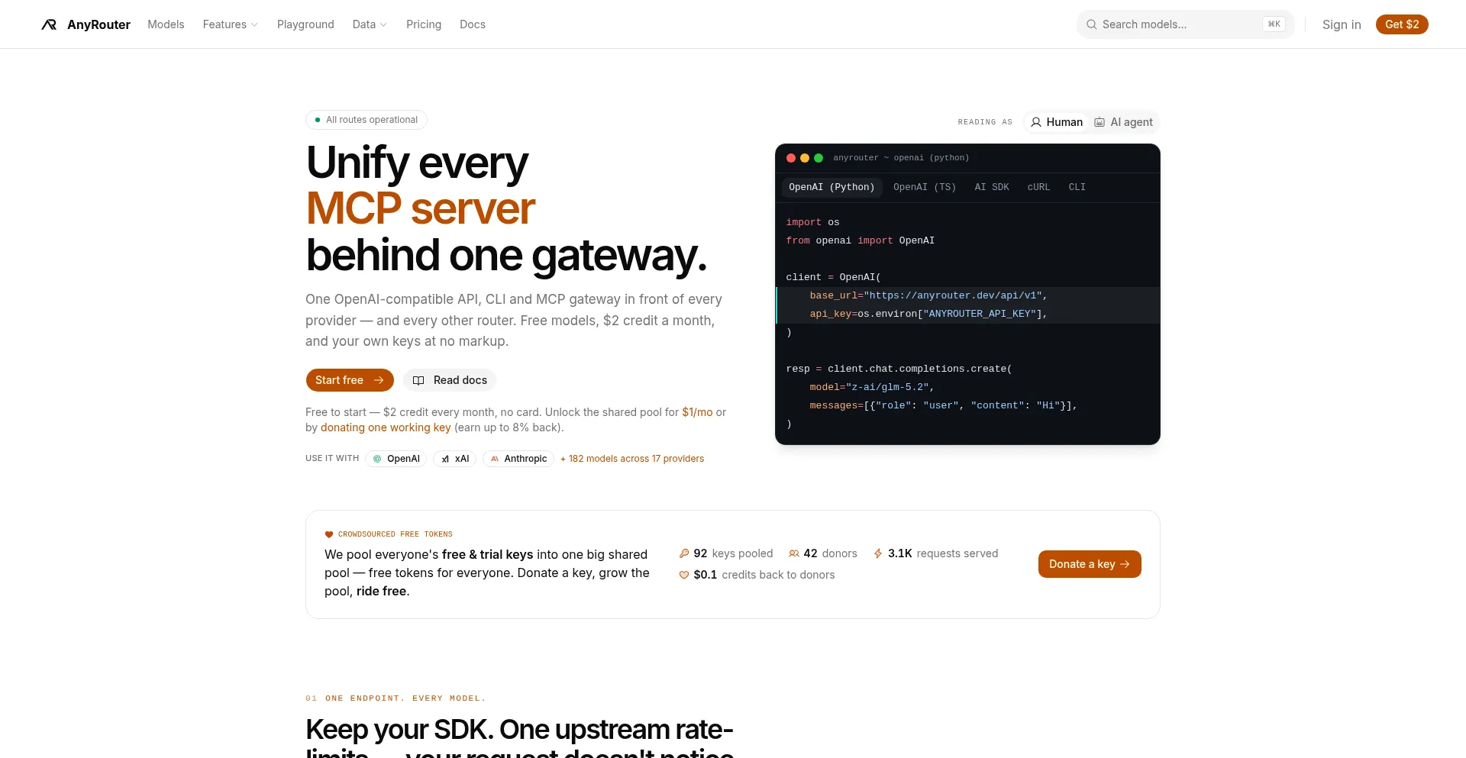
Task: Select the cURL code tab
Action: [1038, 187]
